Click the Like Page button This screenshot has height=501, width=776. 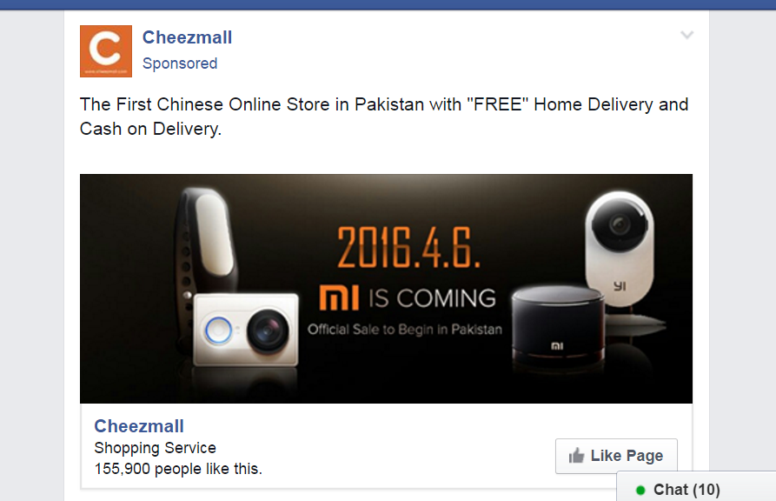616,456
